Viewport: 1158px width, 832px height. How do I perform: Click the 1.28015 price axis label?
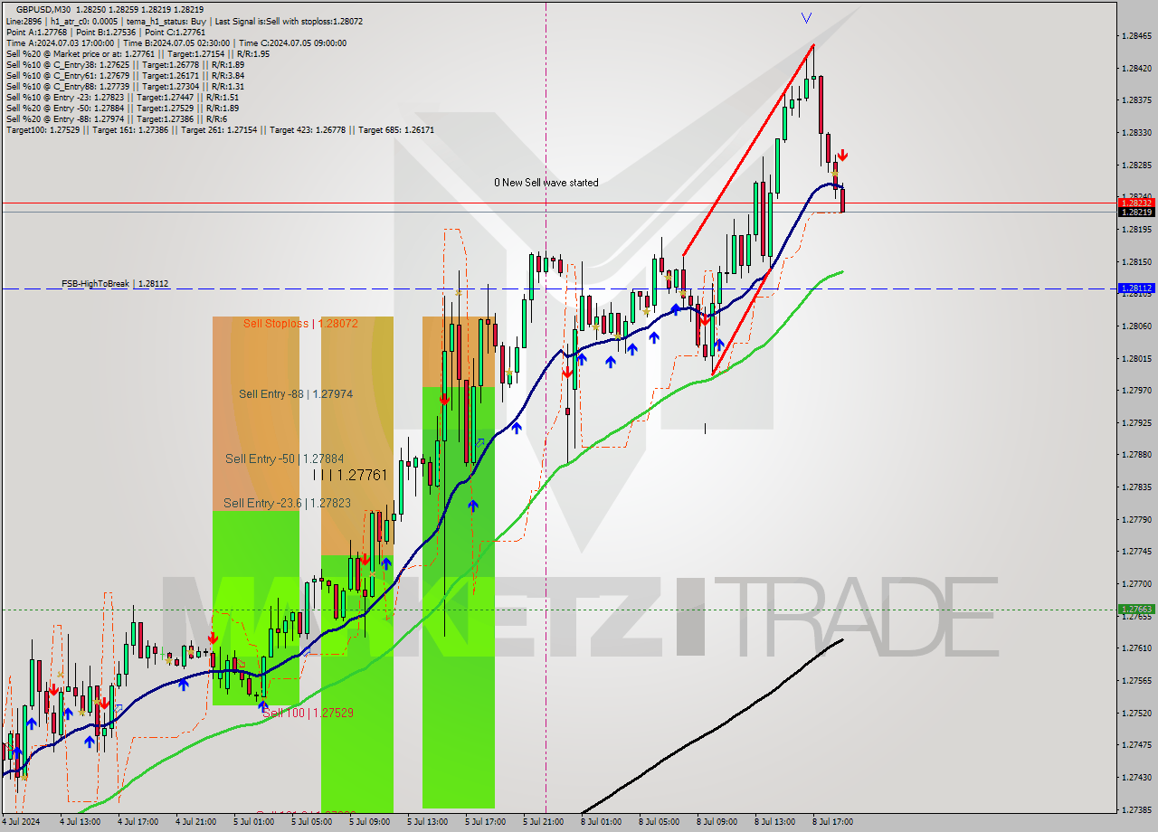point(1136,359)
